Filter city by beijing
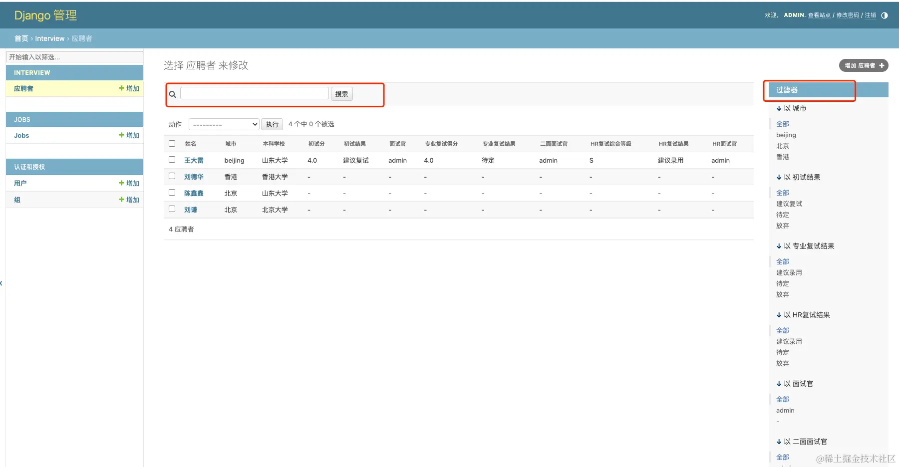 pyautogui.click(x=786, y=135)
